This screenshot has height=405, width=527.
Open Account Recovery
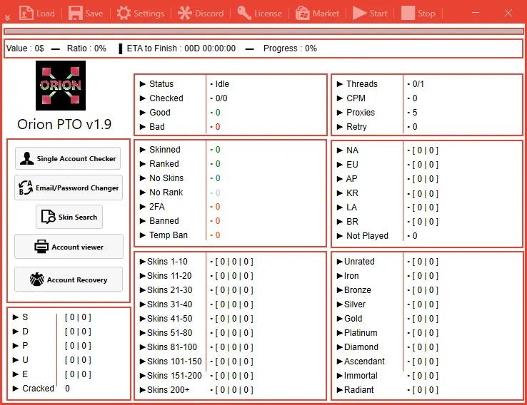(69, 280)
